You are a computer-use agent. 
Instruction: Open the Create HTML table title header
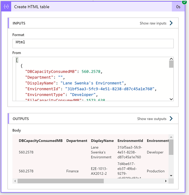click(x=92, y=7)
